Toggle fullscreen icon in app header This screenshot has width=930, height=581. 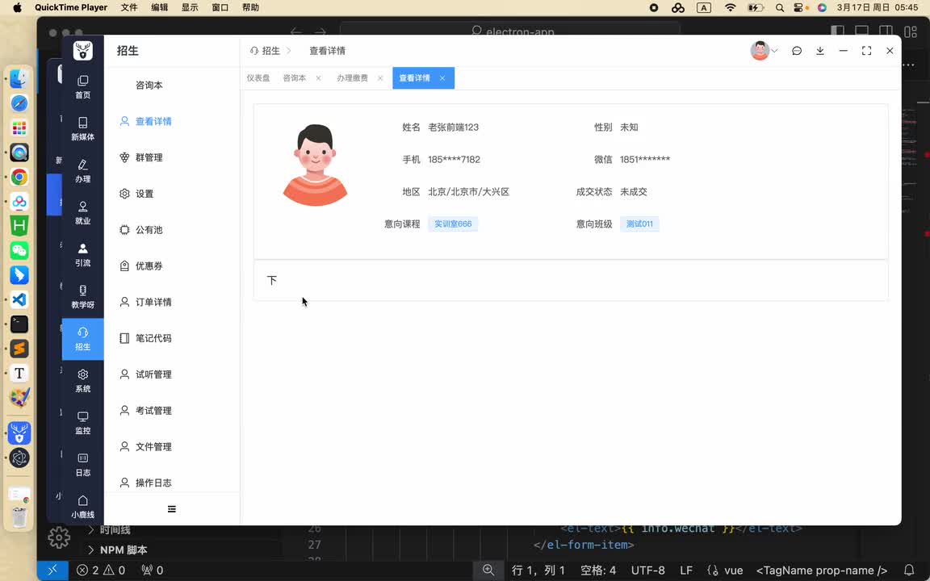tap(866, 51)
